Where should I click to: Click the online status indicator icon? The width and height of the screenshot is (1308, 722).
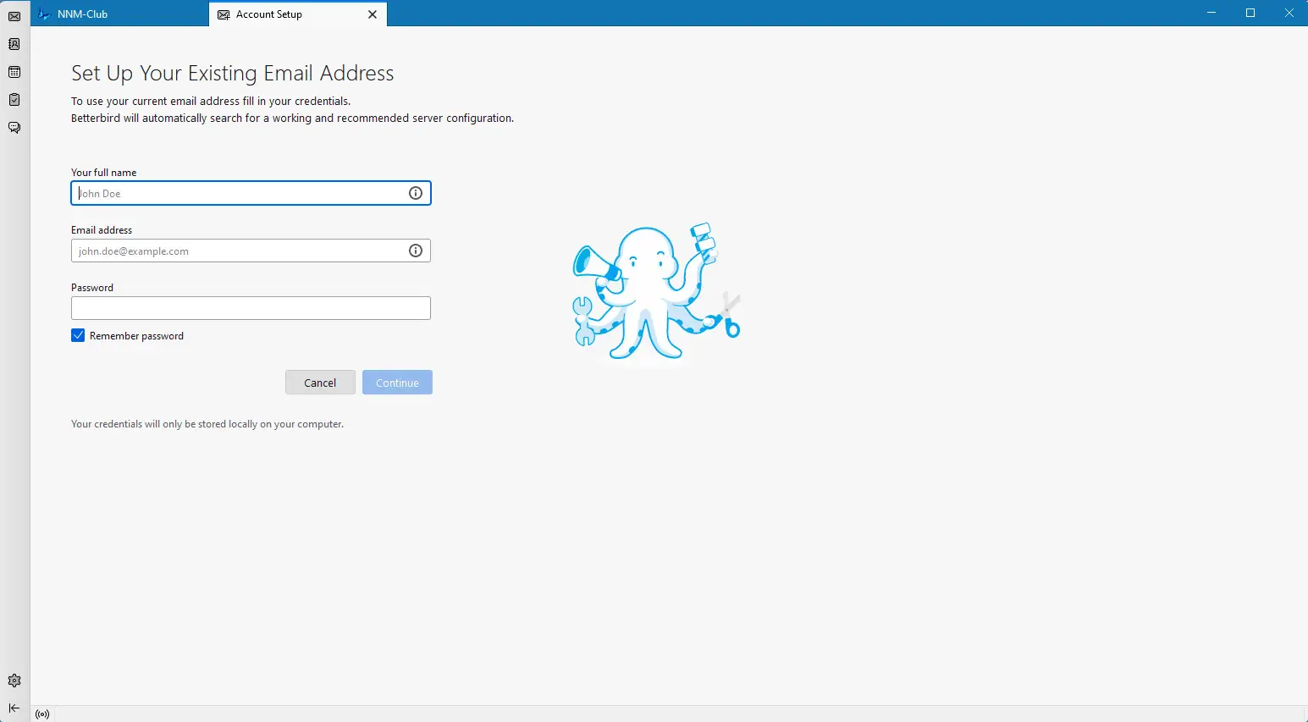click(x=42, y=714)
